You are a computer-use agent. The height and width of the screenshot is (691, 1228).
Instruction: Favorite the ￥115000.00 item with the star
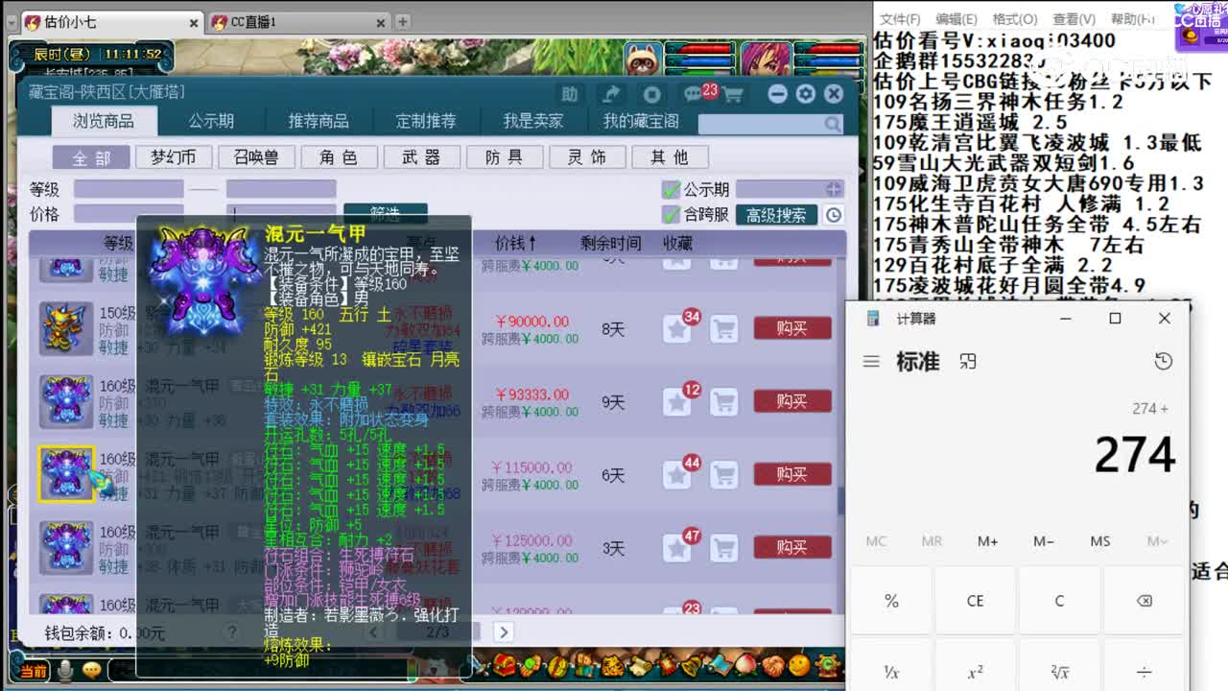click(x=677, y=475)
